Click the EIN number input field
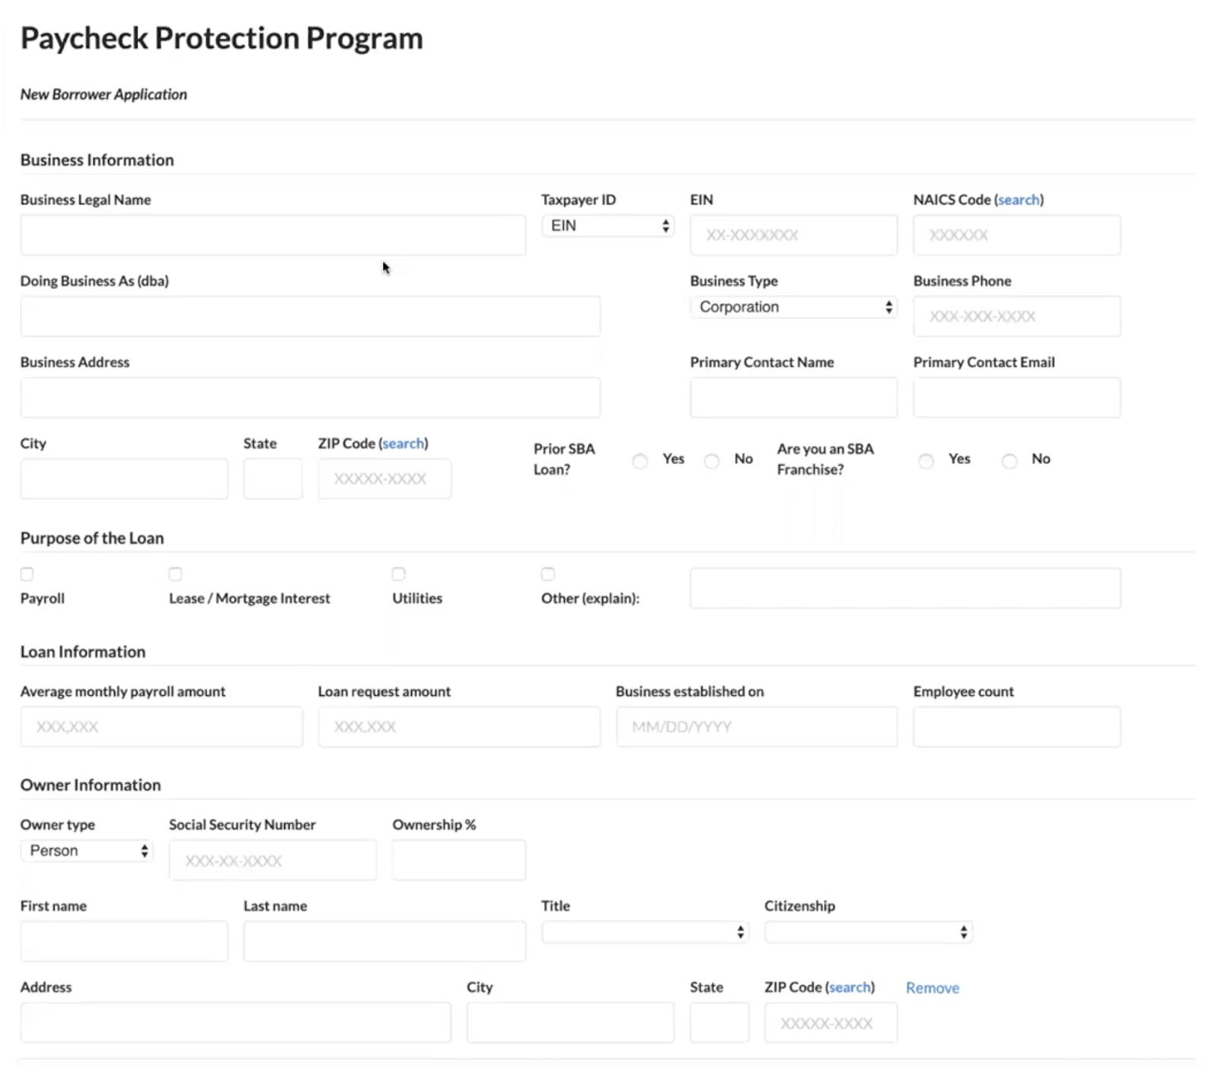This screenshot has height=1068, width=1216. (793, 235)
